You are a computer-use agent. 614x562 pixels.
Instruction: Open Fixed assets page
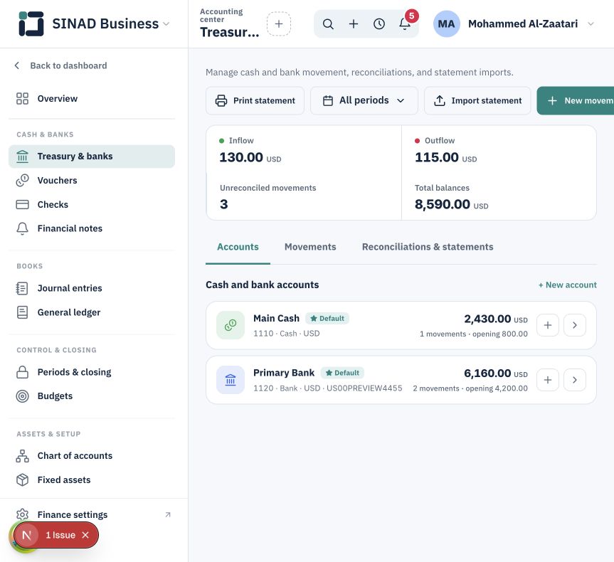[92, 479]
